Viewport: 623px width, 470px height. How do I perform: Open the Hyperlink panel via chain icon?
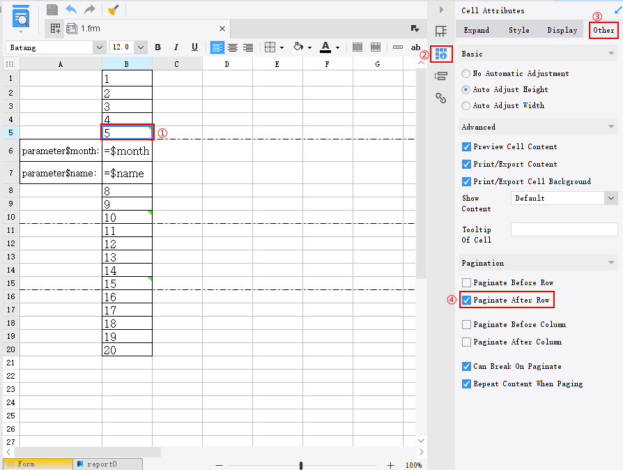tap(440, 98)
